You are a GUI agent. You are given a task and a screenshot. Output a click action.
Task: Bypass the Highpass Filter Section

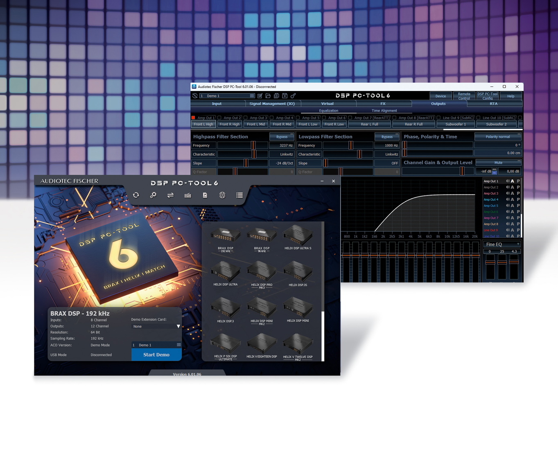click(282, 137)
